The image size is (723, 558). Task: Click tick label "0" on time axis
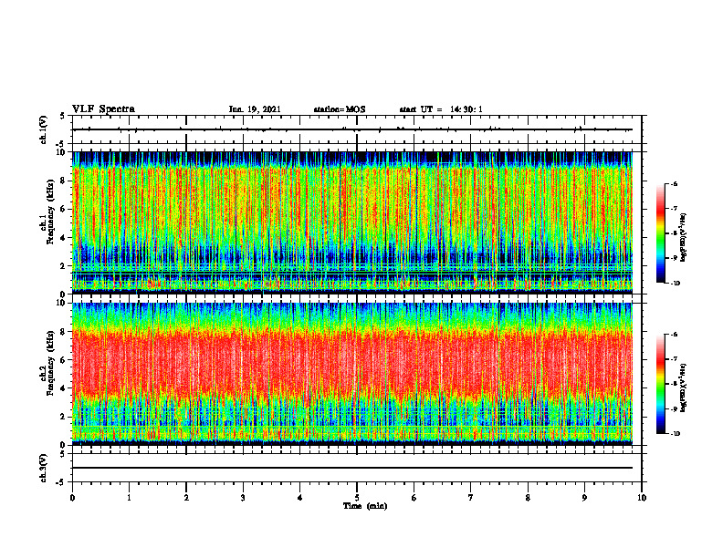(72, 498)
